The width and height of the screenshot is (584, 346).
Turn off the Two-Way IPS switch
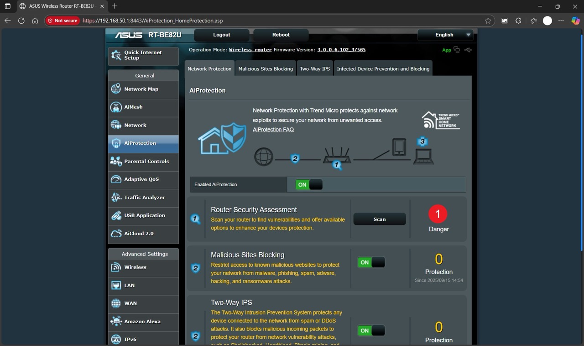tap(371, 331)
